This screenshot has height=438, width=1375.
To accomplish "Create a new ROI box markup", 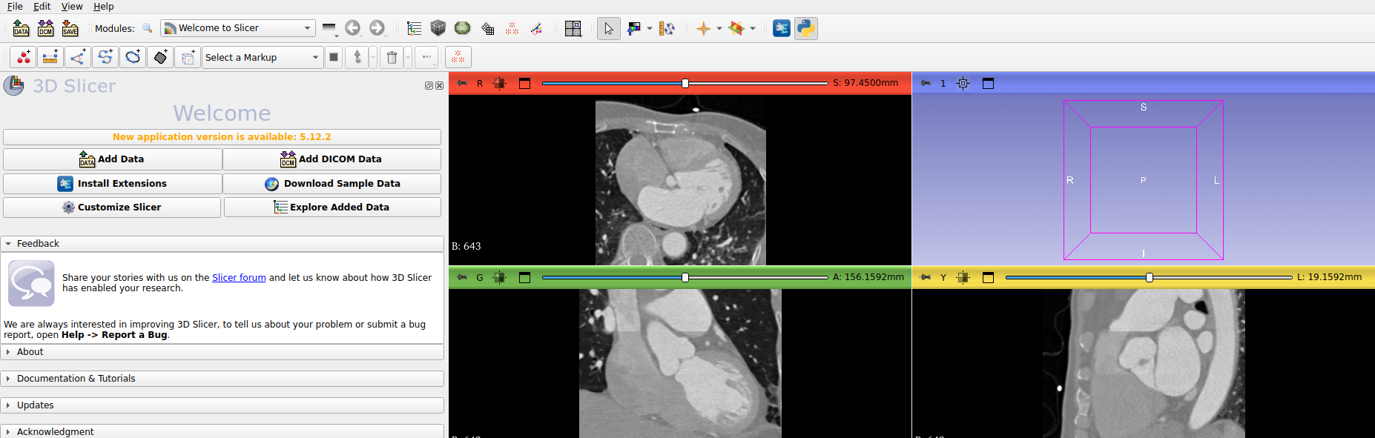I will click(188, 57).
